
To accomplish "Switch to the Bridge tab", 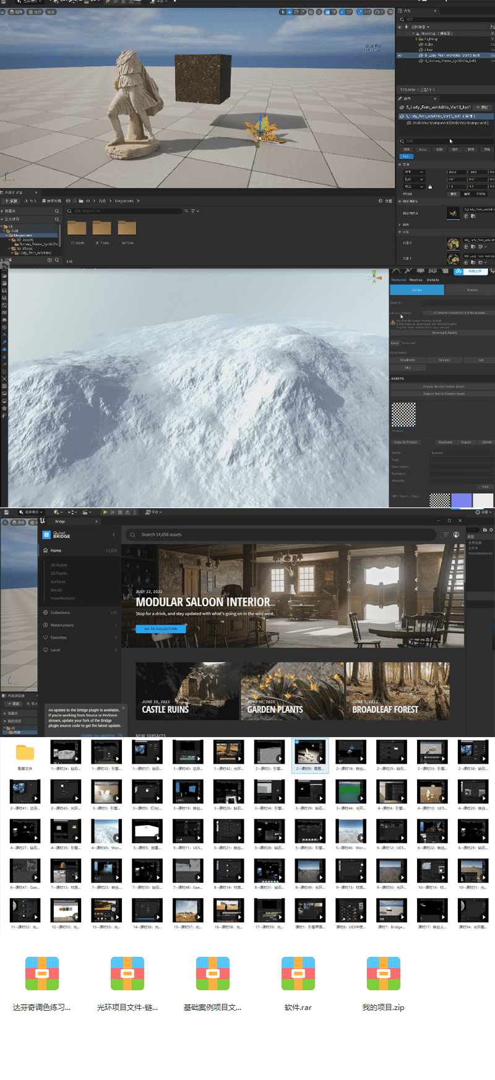I will click(73, 521).
